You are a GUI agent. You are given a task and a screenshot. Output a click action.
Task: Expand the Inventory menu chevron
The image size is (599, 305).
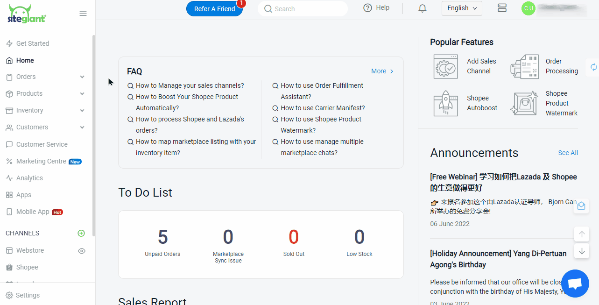(82, 111)
